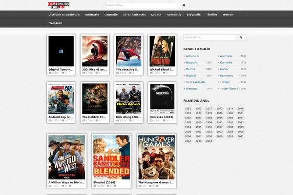This screenshot has width=293, height=195.
Task: Select the Thriller category in navigation bar
Action: pos(211,15)
